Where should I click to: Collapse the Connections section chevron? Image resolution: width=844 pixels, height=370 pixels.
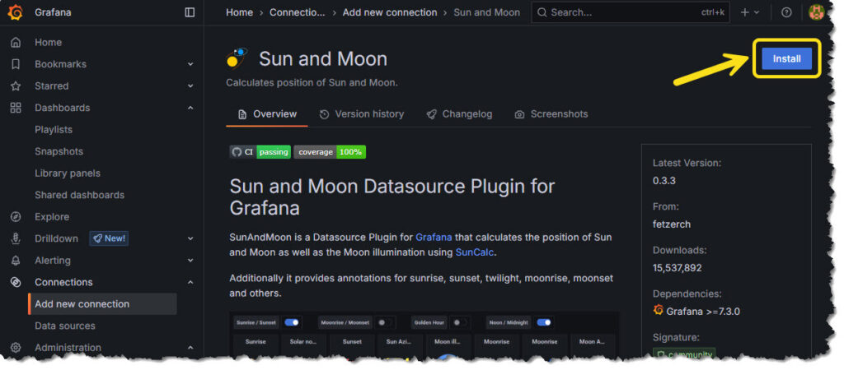pos(190,282)
